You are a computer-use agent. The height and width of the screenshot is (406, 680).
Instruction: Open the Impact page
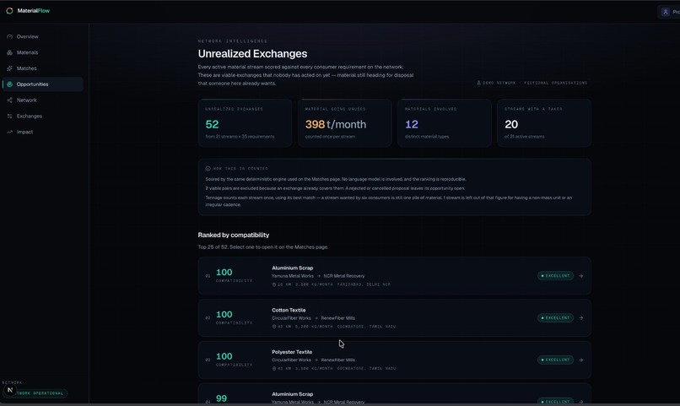[42, 132]
